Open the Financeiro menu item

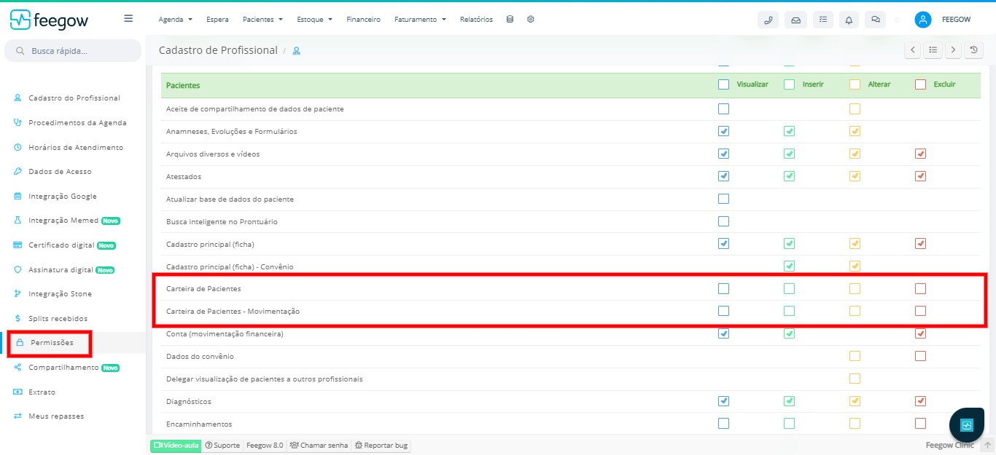[x=363, y=20]
